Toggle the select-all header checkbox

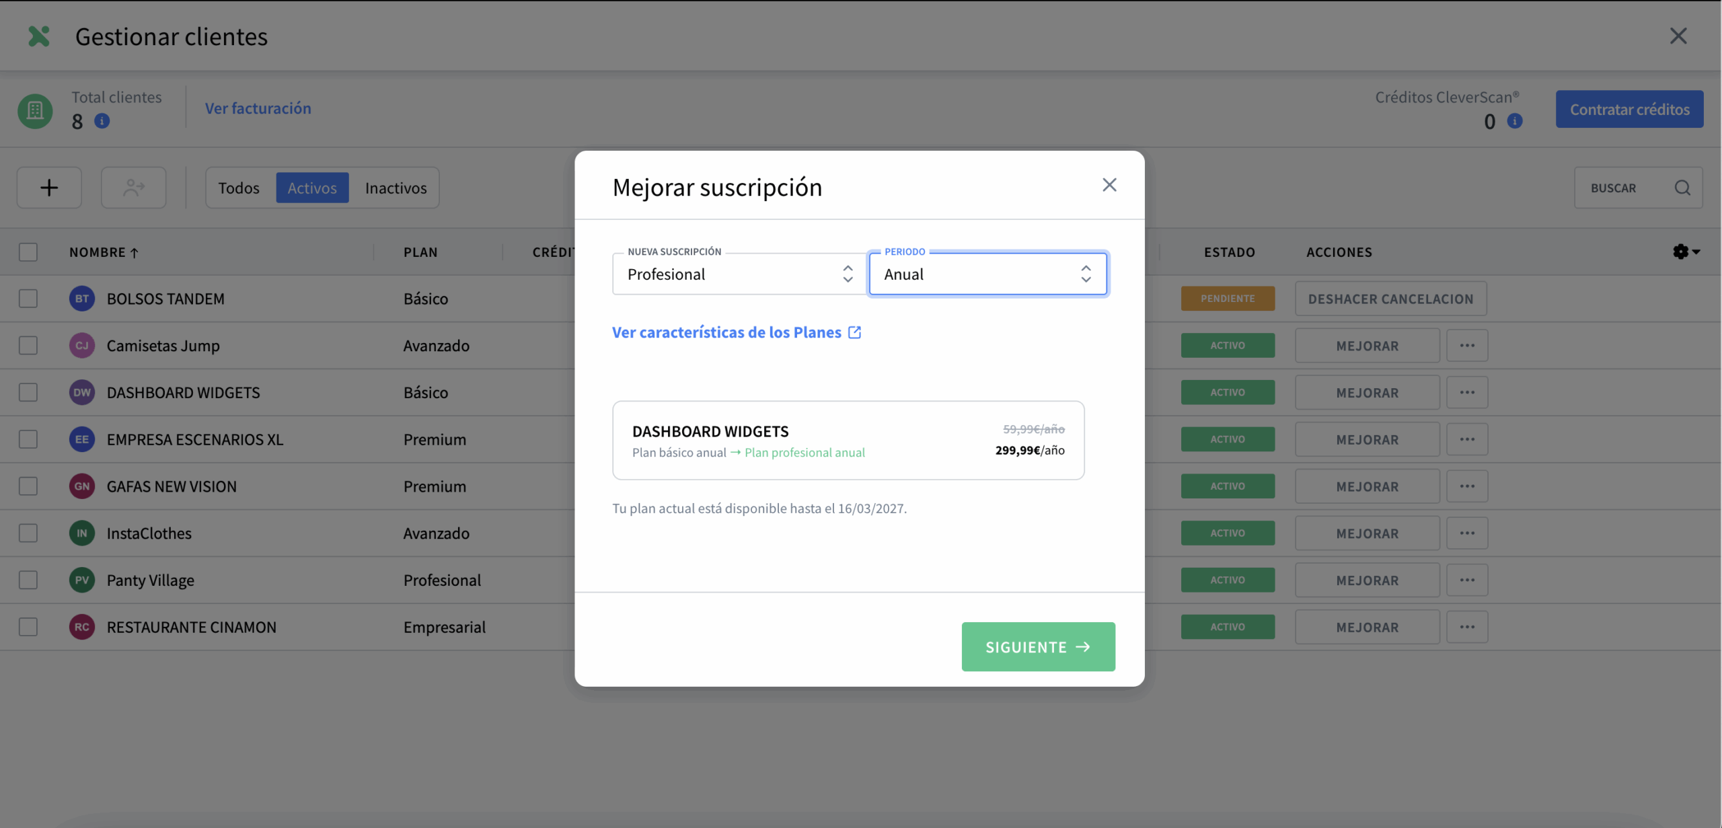point(28,252)
